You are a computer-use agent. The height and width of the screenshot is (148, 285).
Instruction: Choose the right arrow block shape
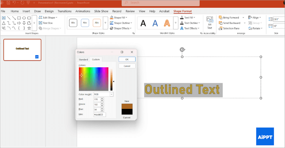[x=19, y=23]
